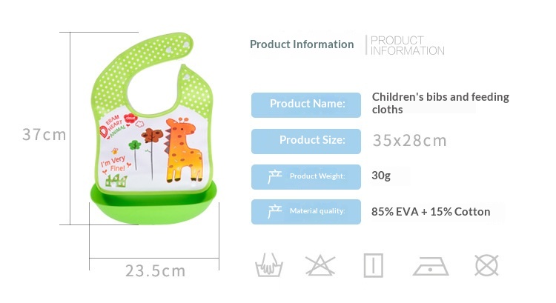The width and height of the screenshot is (556, 303).
Task: Click the do-not-bleach triangle icon
Action: click(320, 264)
